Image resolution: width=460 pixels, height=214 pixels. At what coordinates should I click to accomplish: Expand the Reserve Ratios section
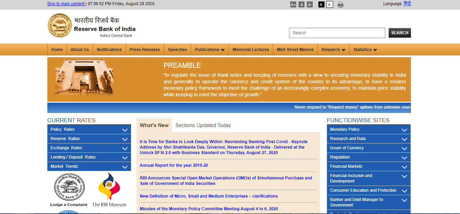point(89,139)
